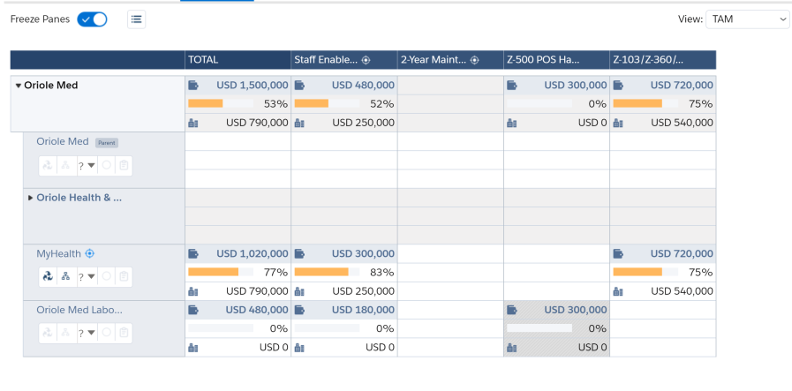Image resolution: width=792 pixels, height=391 pixels.
Task: Click the 77% progress bar in MyHealth TOTAL
Action: click(x=221, y=272)
